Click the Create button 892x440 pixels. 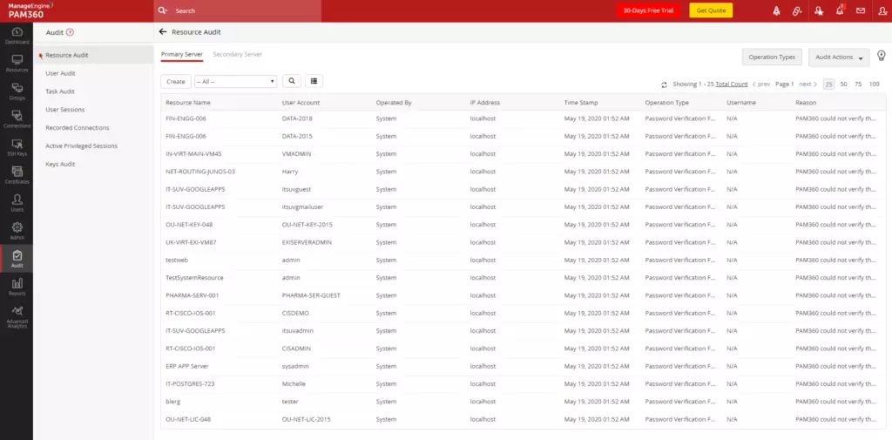176,81
